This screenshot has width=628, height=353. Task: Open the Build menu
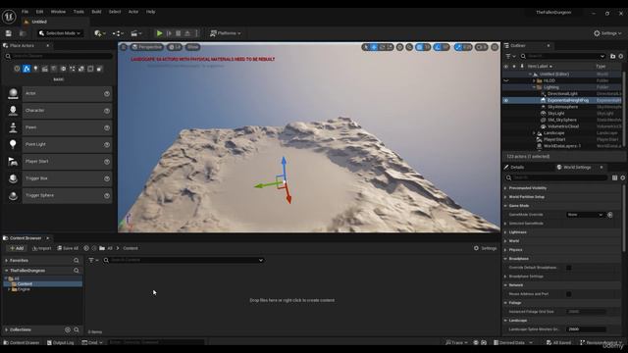[x=96, y=12]
